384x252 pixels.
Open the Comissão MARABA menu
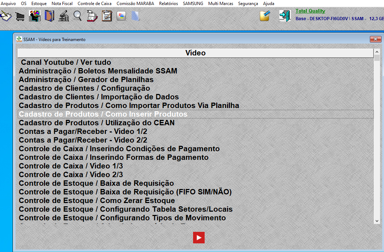(135, 4)
